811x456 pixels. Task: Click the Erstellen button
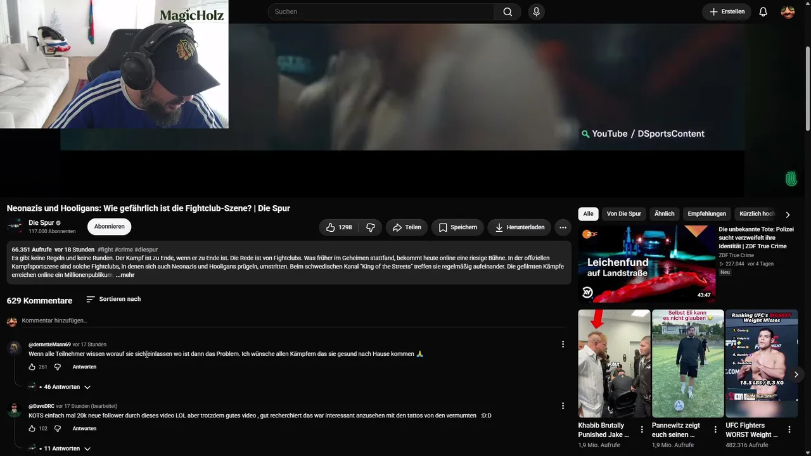(727, 11)
